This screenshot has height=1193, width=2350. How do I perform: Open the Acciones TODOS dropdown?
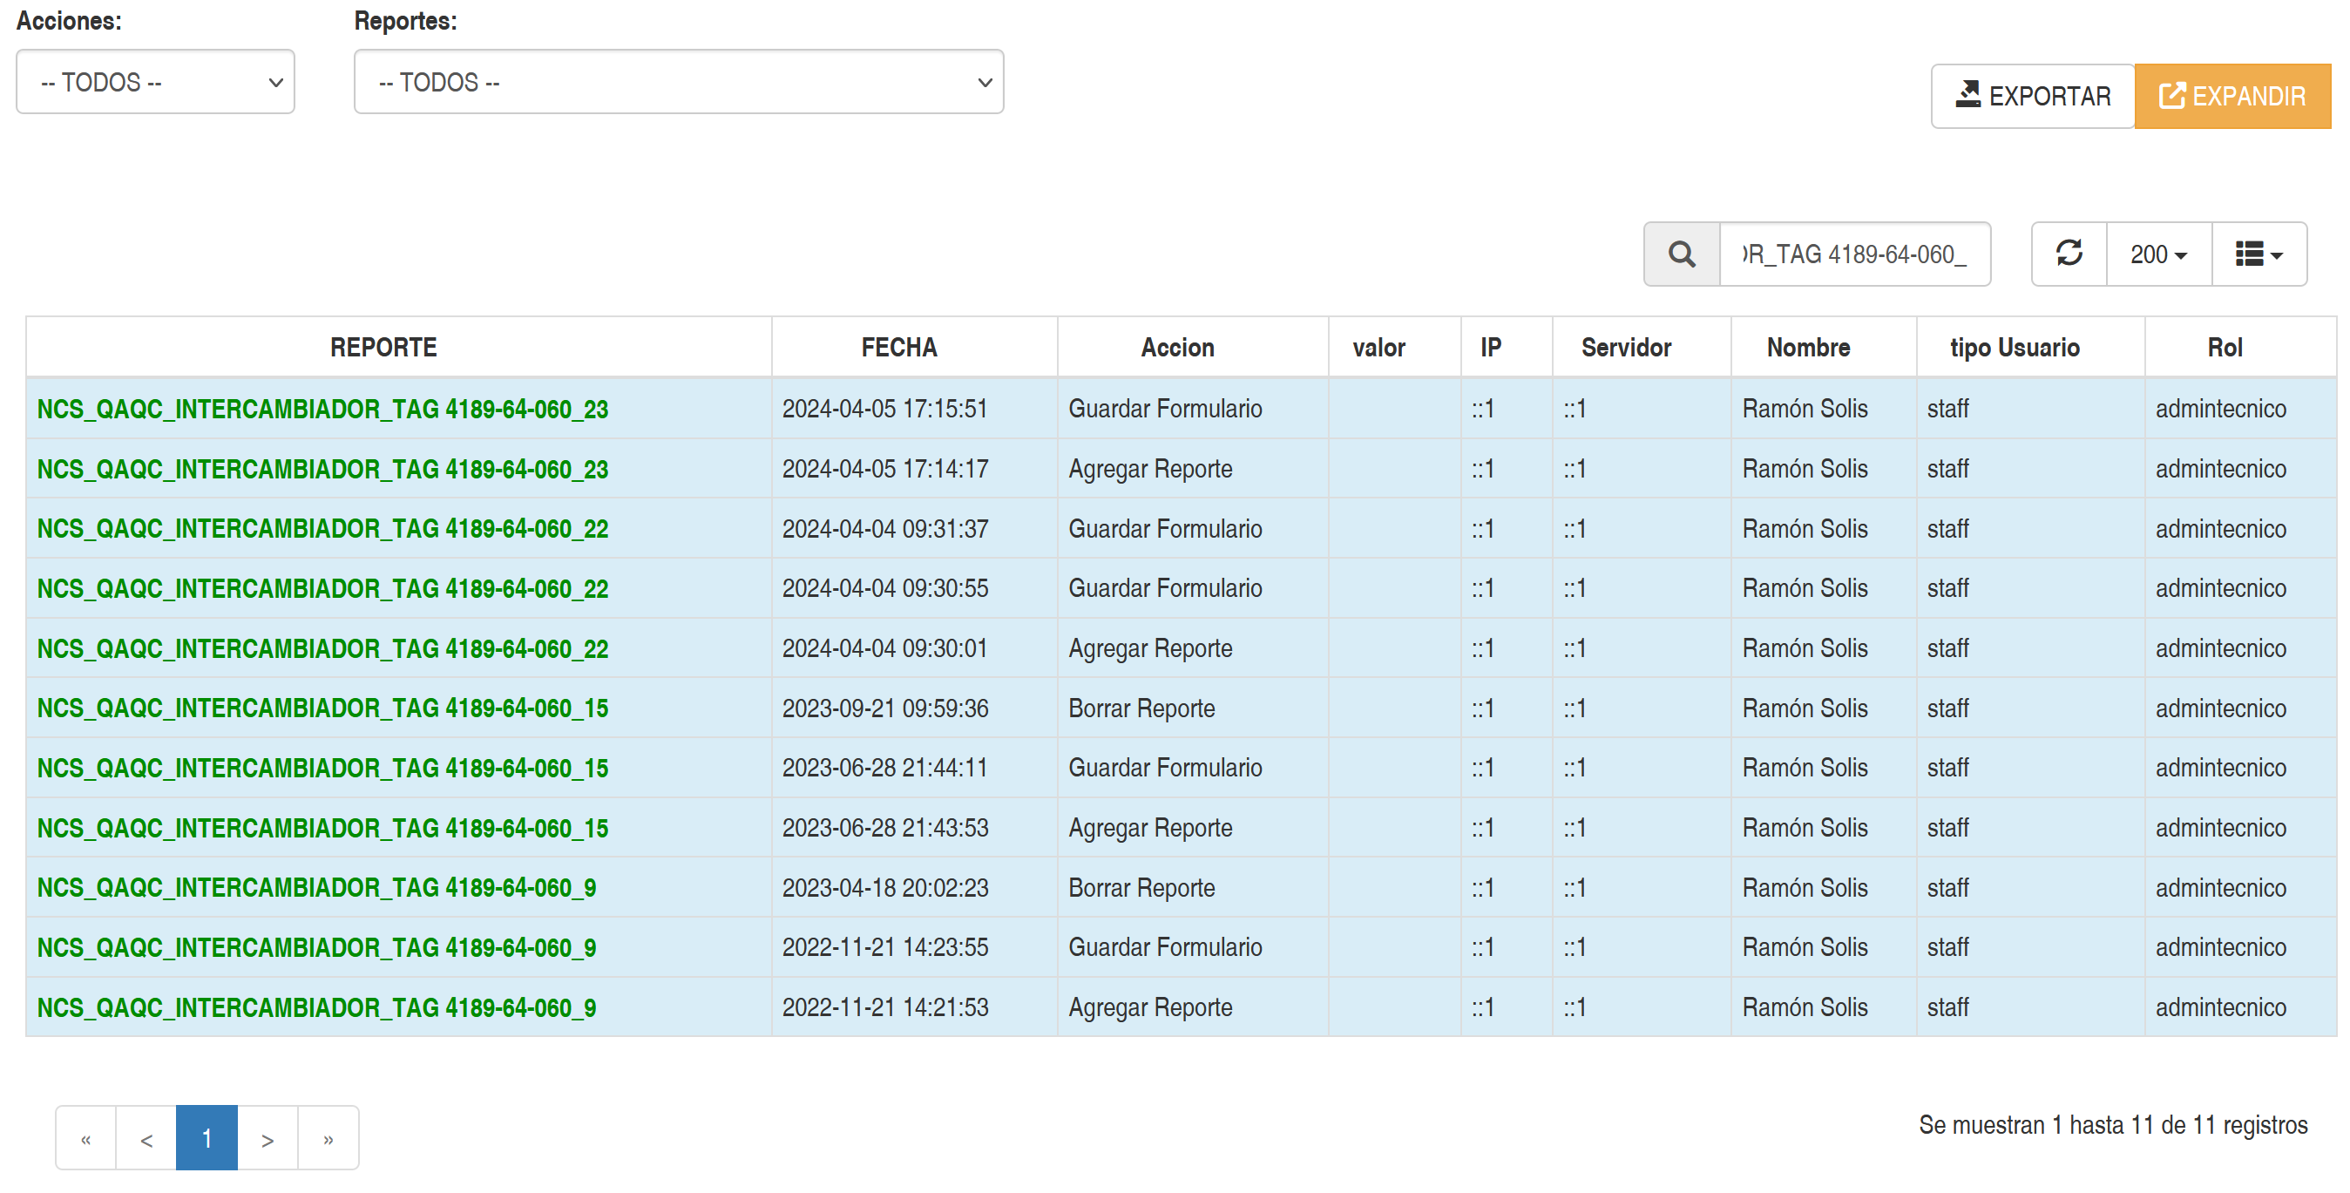tap(155, 82)
